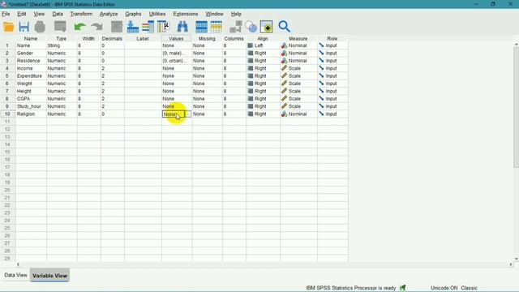This screenshot has width=519, height=292.
Task: Select row number 4 header
Action: (7, 68)
